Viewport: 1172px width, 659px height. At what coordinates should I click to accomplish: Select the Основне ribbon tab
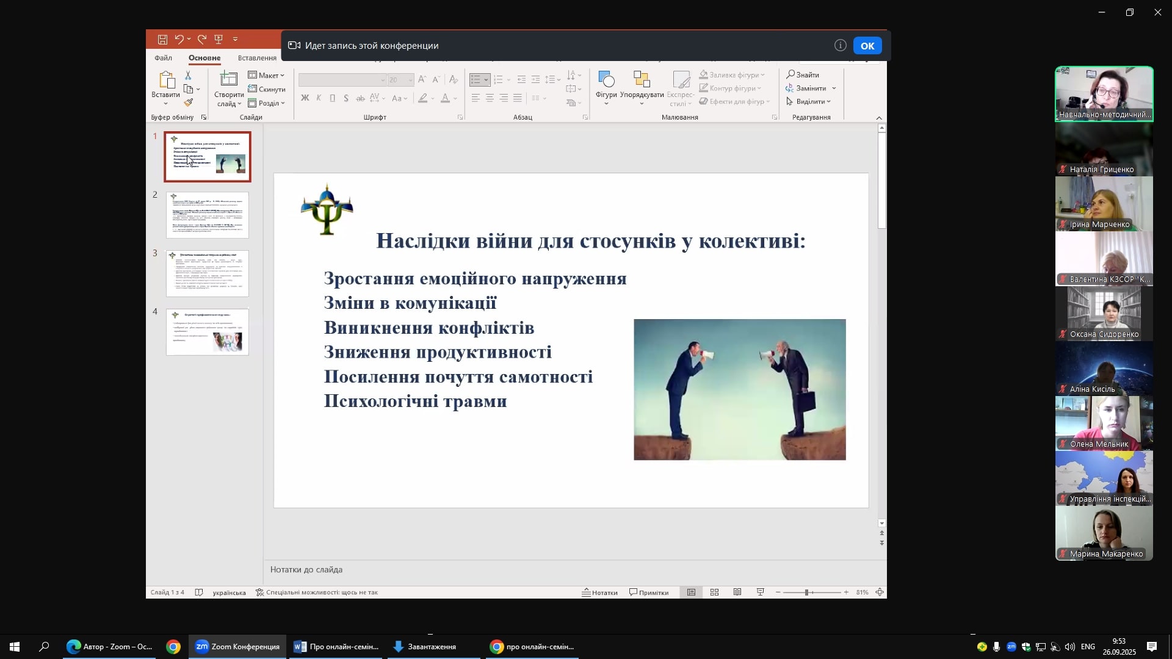point(204,58)
